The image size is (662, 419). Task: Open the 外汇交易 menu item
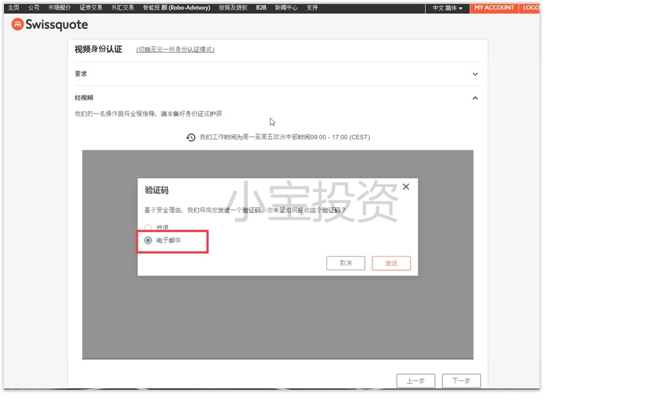click(x=122, y=8)
